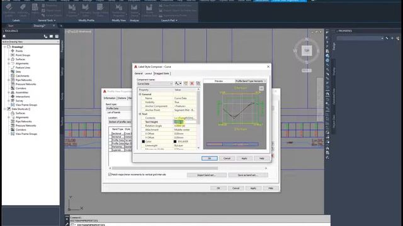Click the Point Groups tree icon
Image resolution: width=403 pixels, height=226 pixels.
(x=13, y=55)
